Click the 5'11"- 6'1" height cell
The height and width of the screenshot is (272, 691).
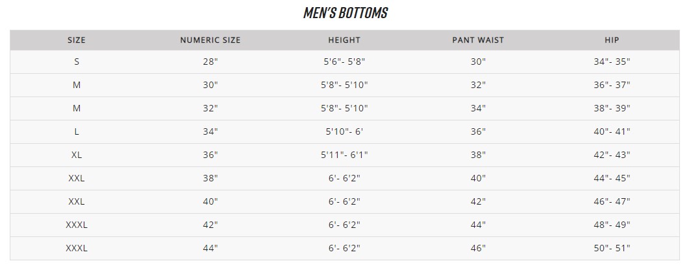[344, 155]
